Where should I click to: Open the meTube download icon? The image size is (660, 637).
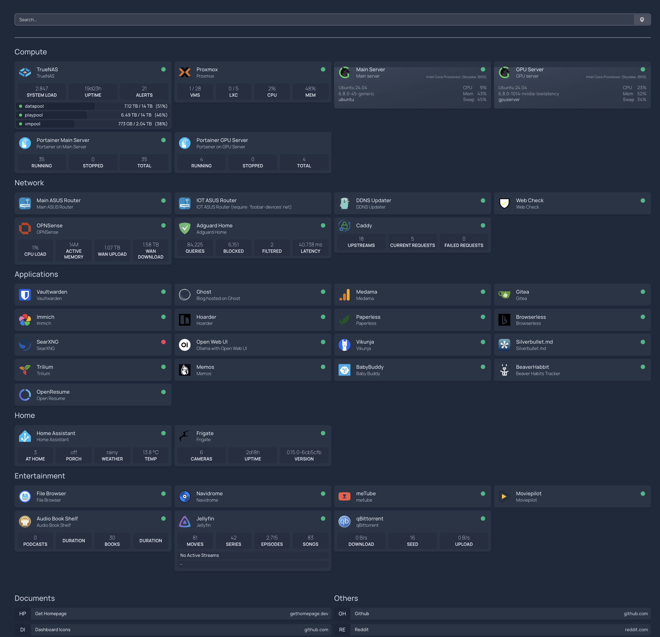[344, 496]
